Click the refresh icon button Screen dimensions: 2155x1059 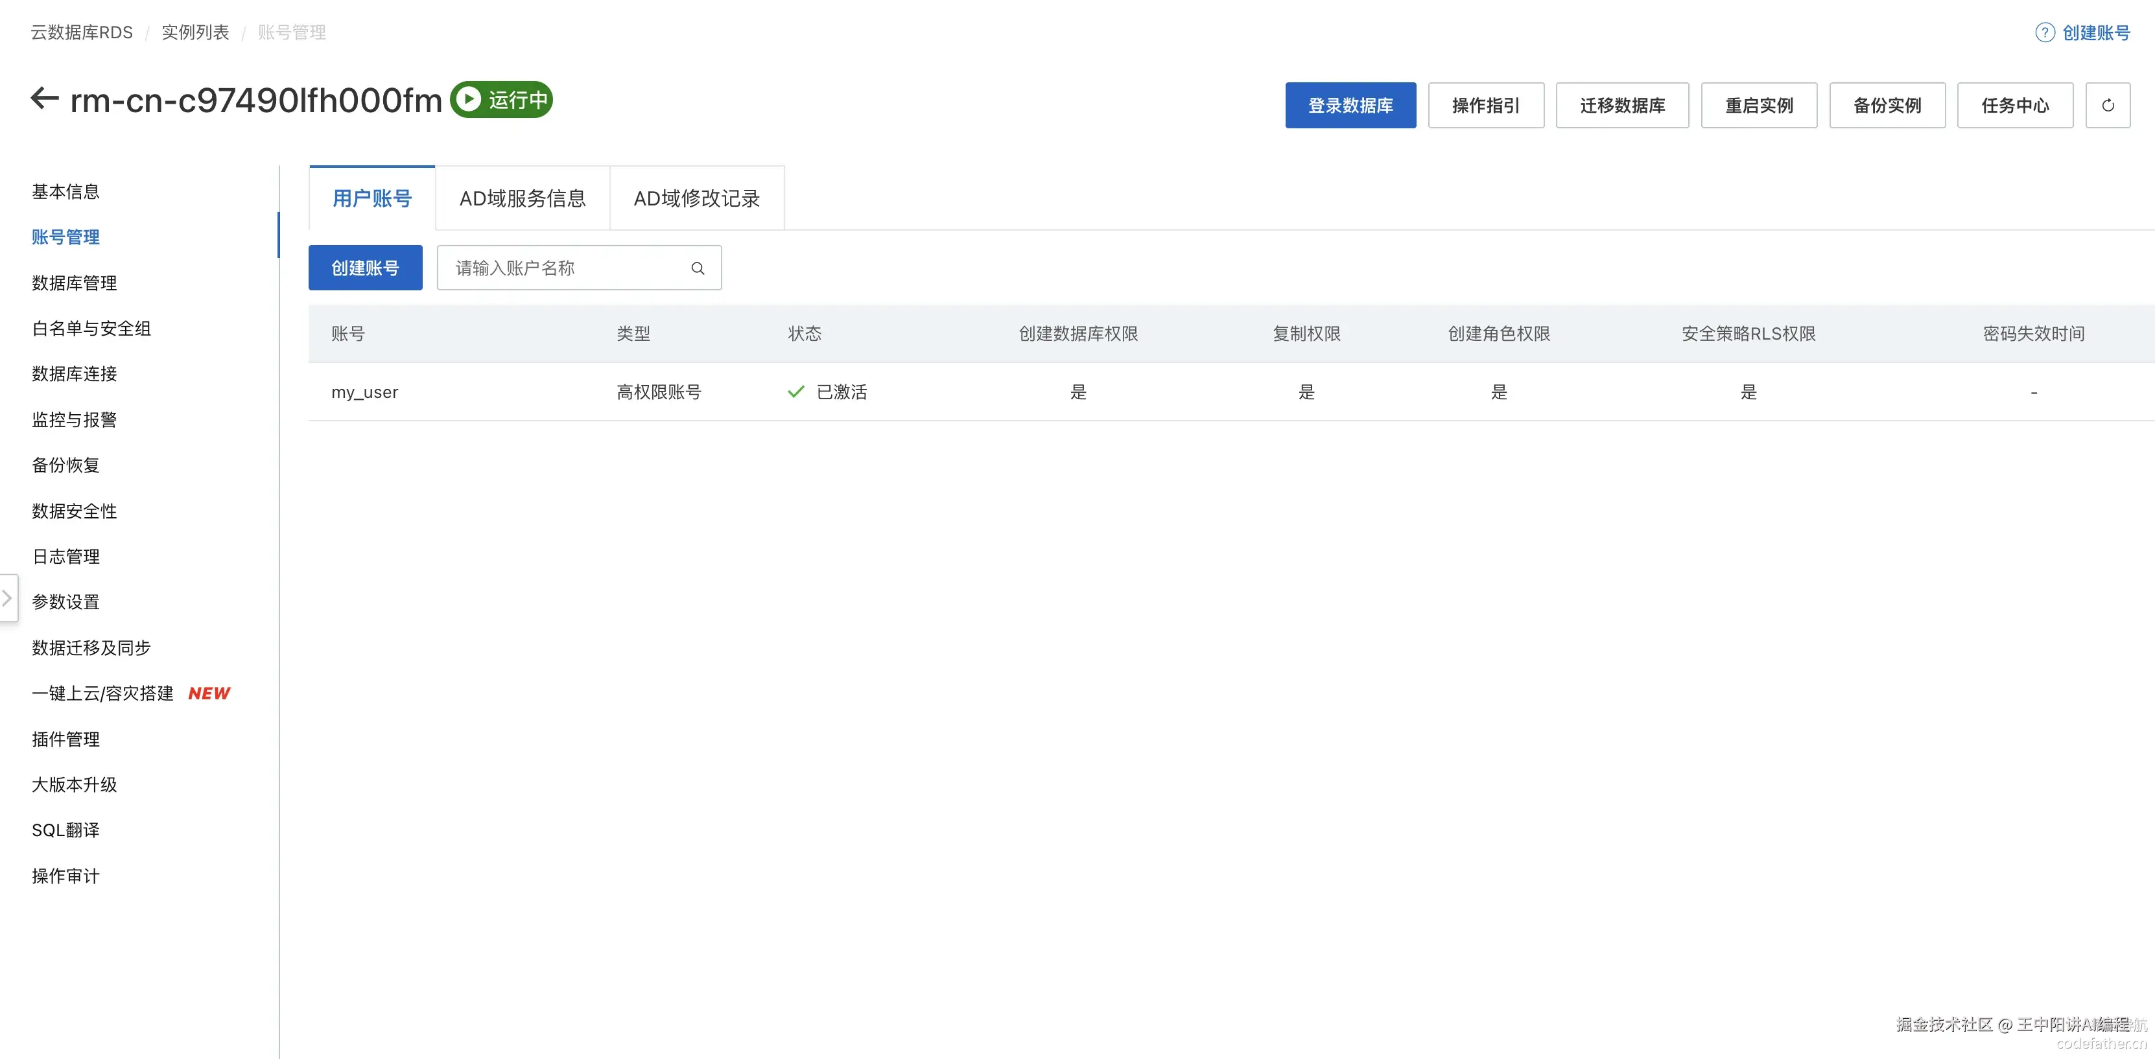click(x=2107, y=106)
